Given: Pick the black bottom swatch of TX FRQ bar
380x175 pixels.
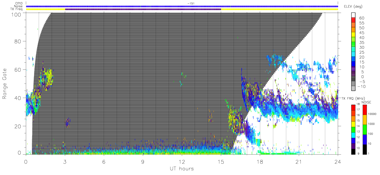Looking at the screenshot, I should tap(353, 152).
